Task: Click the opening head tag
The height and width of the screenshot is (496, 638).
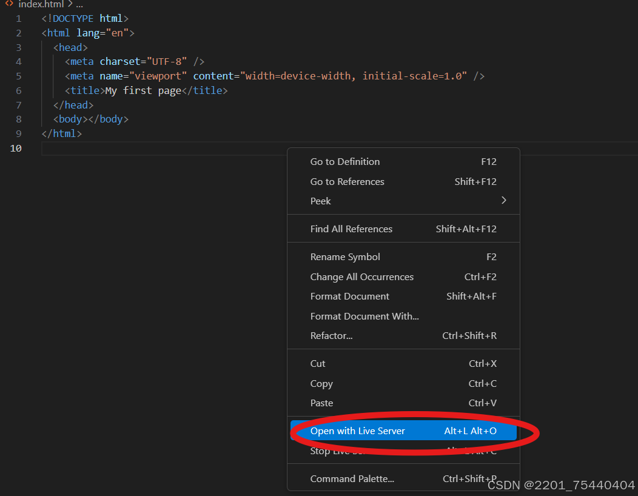Action: pos(70,48)
